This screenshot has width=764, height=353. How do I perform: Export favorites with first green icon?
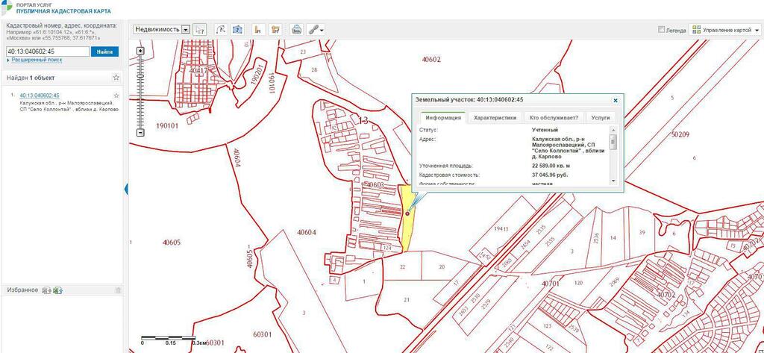tap(47, 290)
